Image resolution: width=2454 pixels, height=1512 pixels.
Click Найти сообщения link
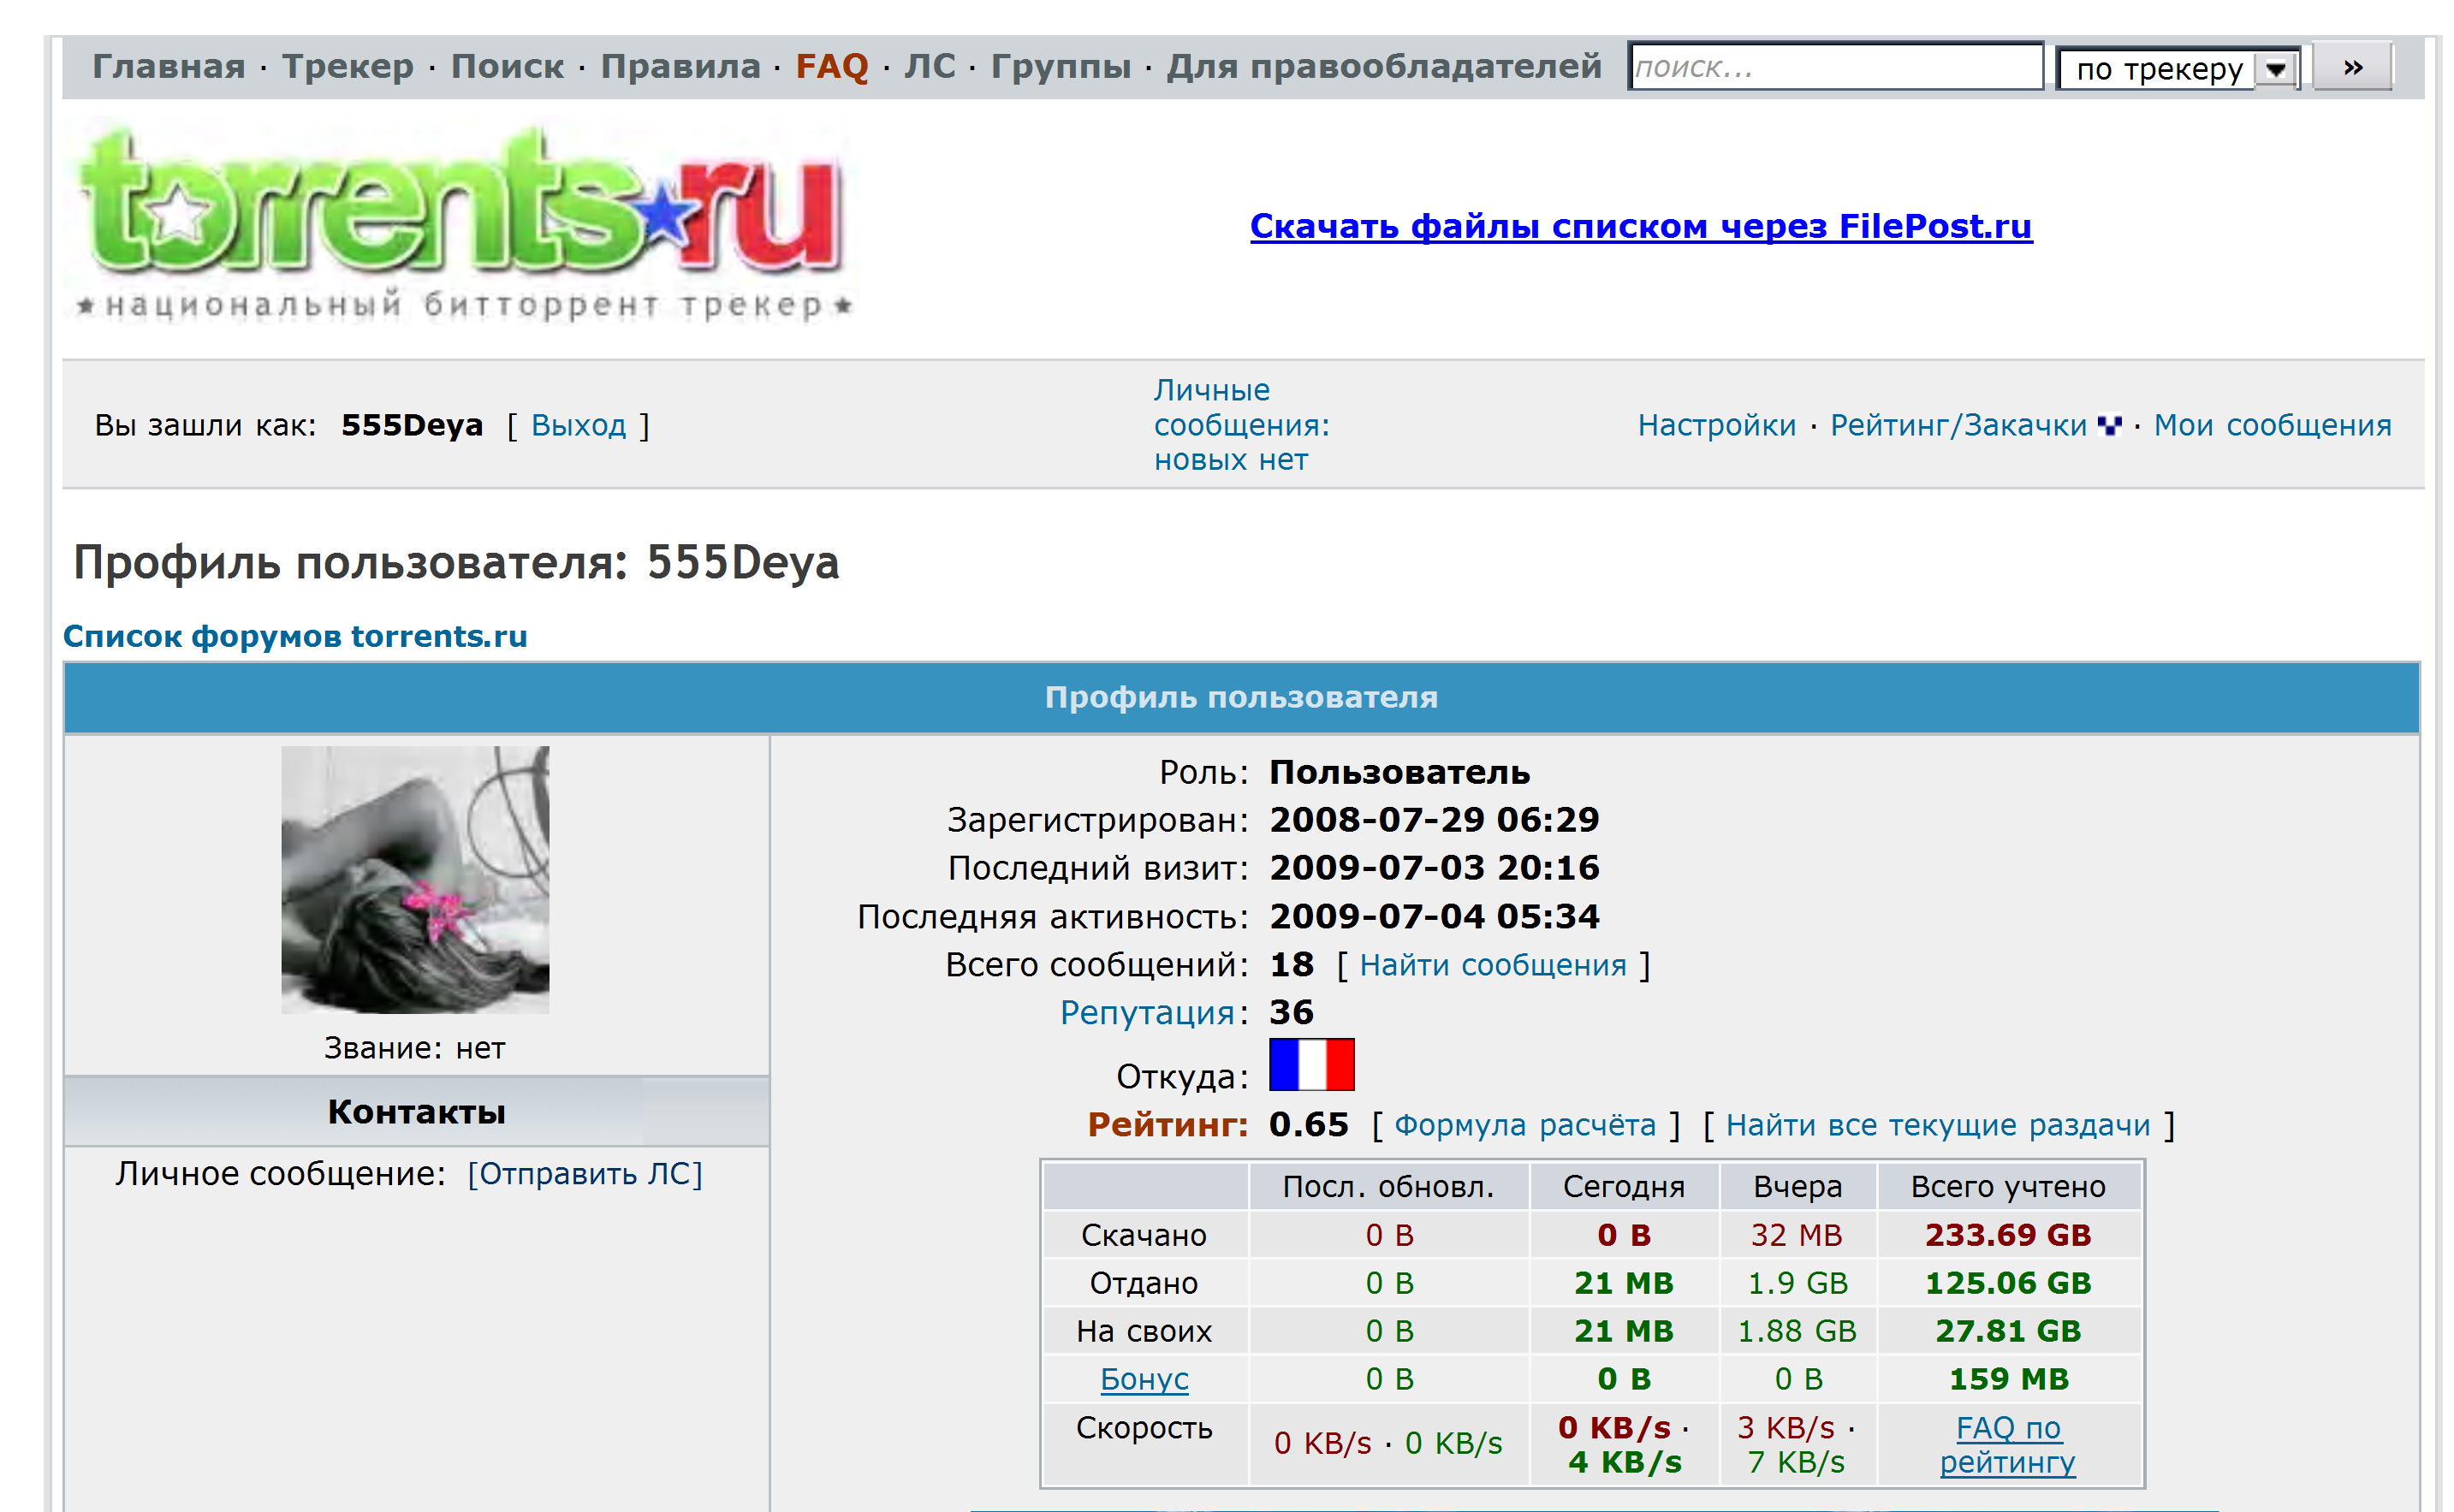tap(1492, 965)
